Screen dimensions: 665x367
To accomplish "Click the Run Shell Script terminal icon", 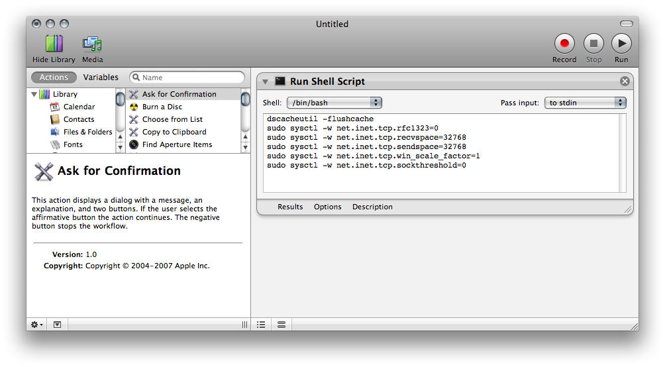I will point(280,81).
